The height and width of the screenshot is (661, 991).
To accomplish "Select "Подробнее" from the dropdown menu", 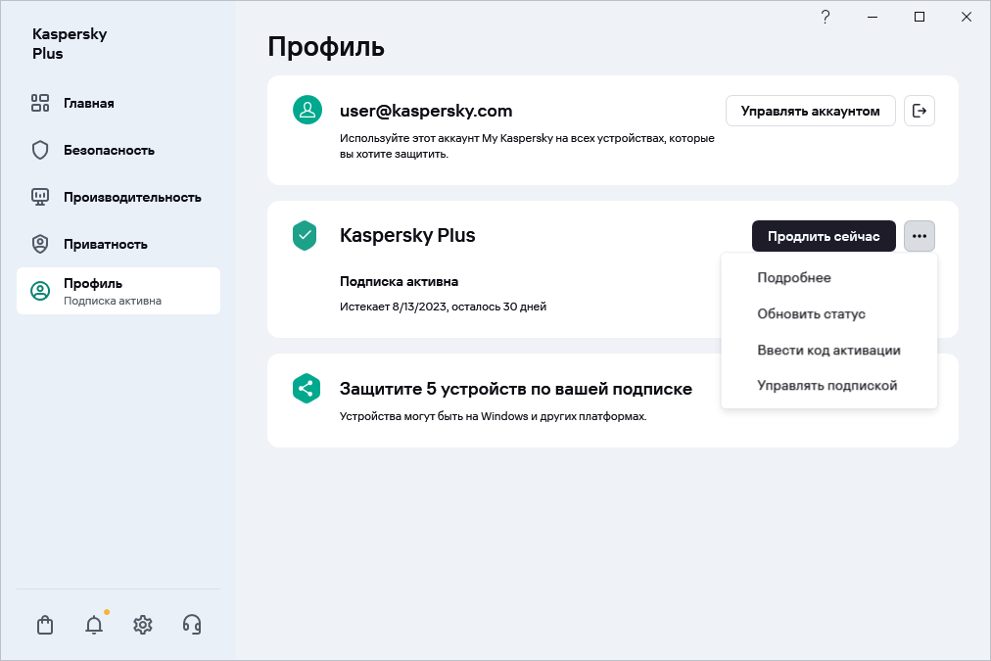I will pyautogui.click(x=794, y=278).
